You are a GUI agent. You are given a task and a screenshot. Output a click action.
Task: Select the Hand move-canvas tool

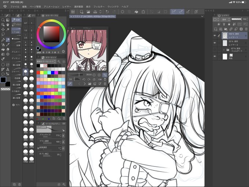click(x=8, y=25)
